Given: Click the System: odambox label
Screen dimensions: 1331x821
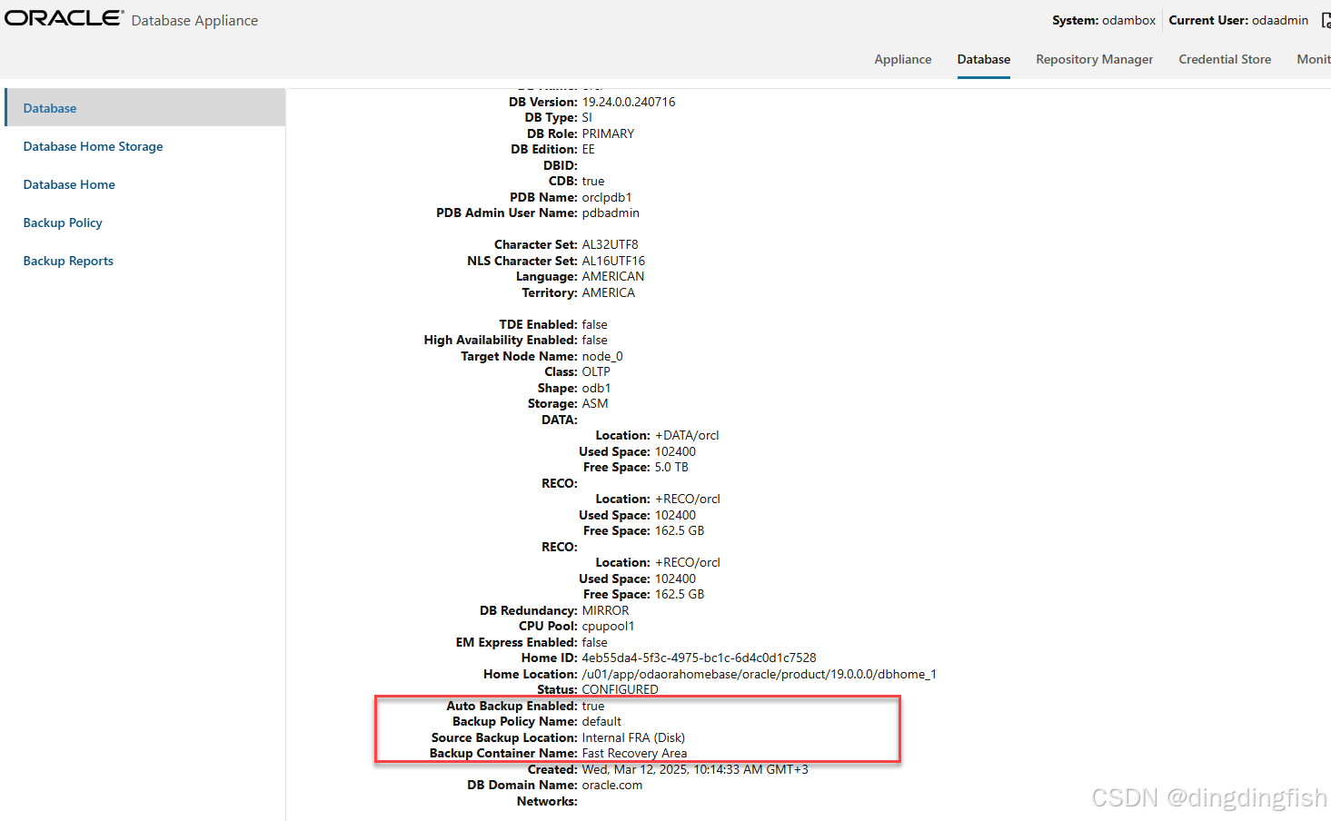Looking at the screenshot, I should coord(1104,20).
